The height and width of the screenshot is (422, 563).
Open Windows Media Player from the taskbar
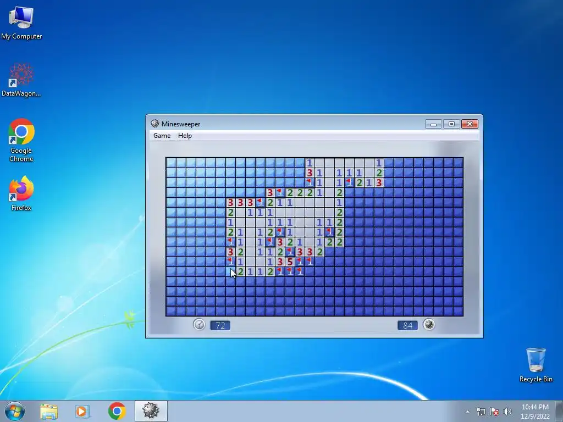pos(82,411)
